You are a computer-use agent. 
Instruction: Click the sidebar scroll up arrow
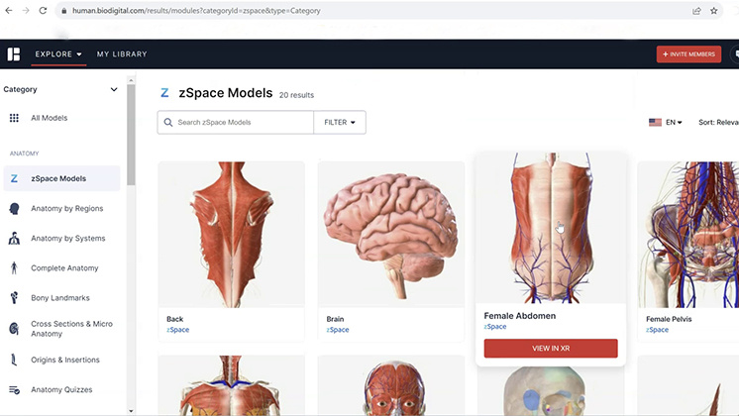131,80
